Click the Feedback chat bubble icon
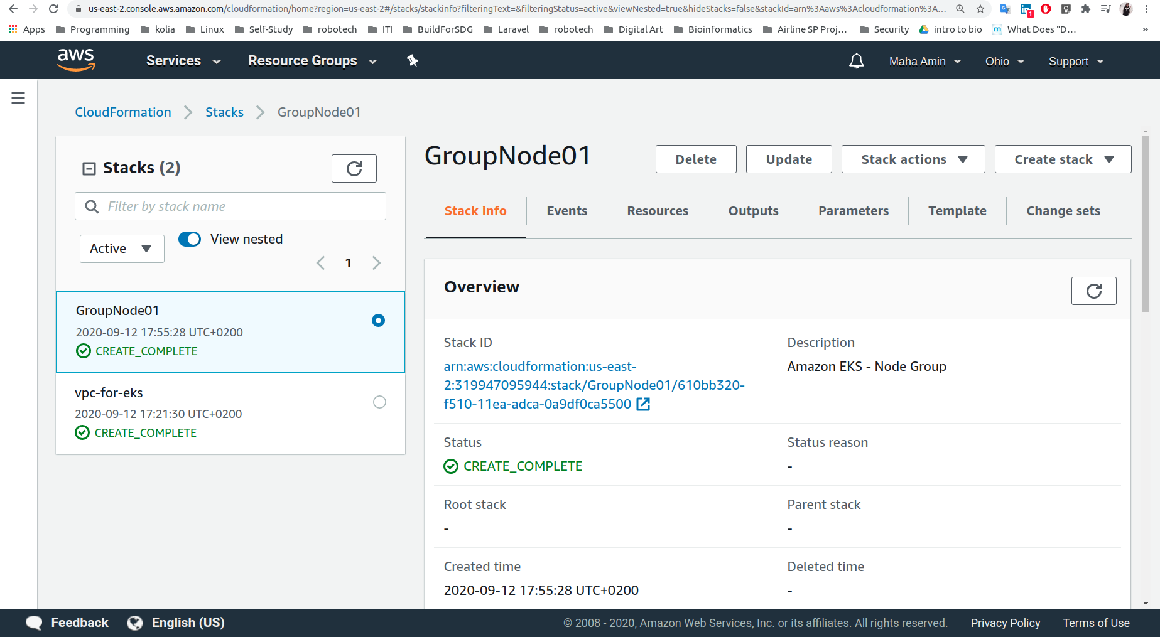 point(34,623)
